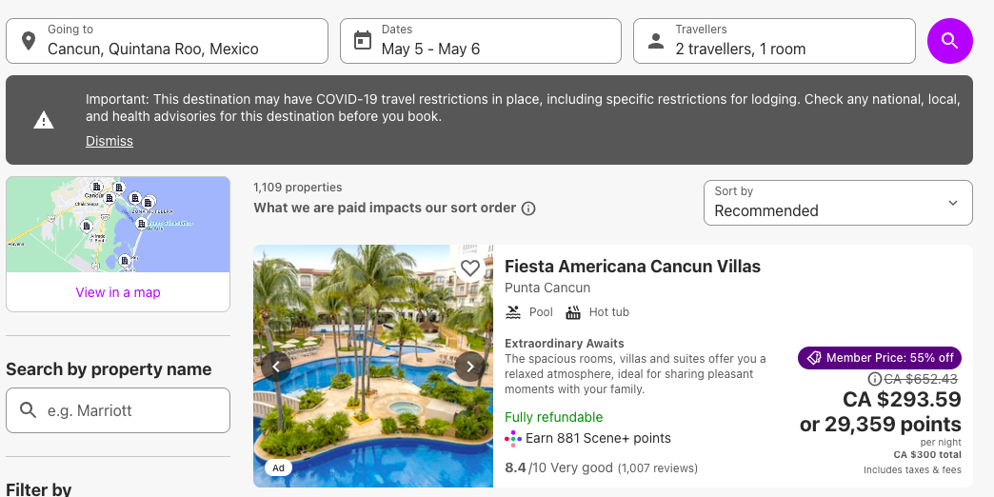Save Fiesta Americana to favourites with heart
This screenshot has height=497, width=994.
coord(469,268)
